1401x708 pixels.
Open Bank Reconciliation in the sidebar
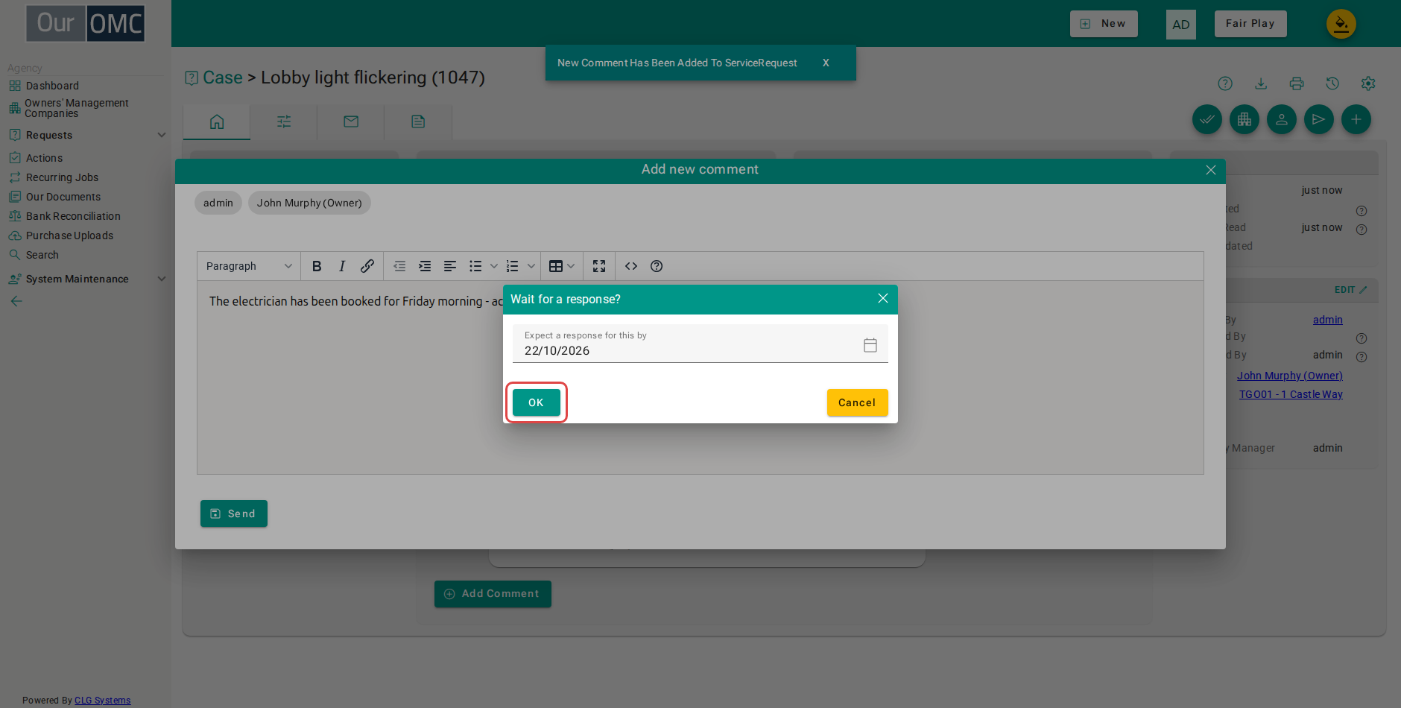73,216
